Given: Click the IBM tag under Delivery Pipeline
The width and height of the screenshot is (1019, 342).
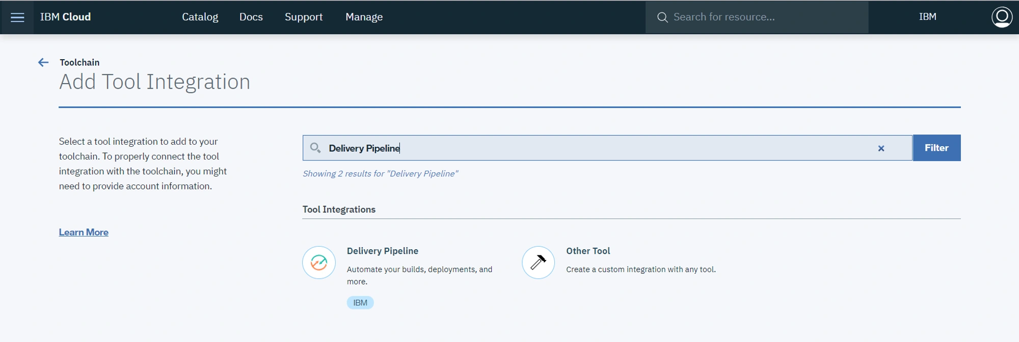Looking at the screenshot, I should [360, 303].
